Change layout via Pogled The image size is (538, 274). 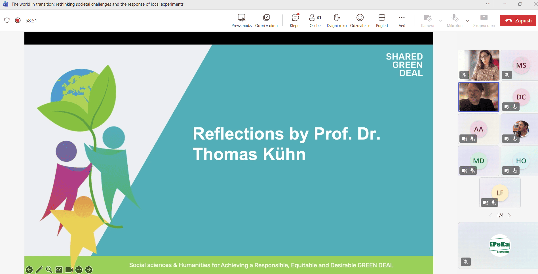click(x=382, y=20)
